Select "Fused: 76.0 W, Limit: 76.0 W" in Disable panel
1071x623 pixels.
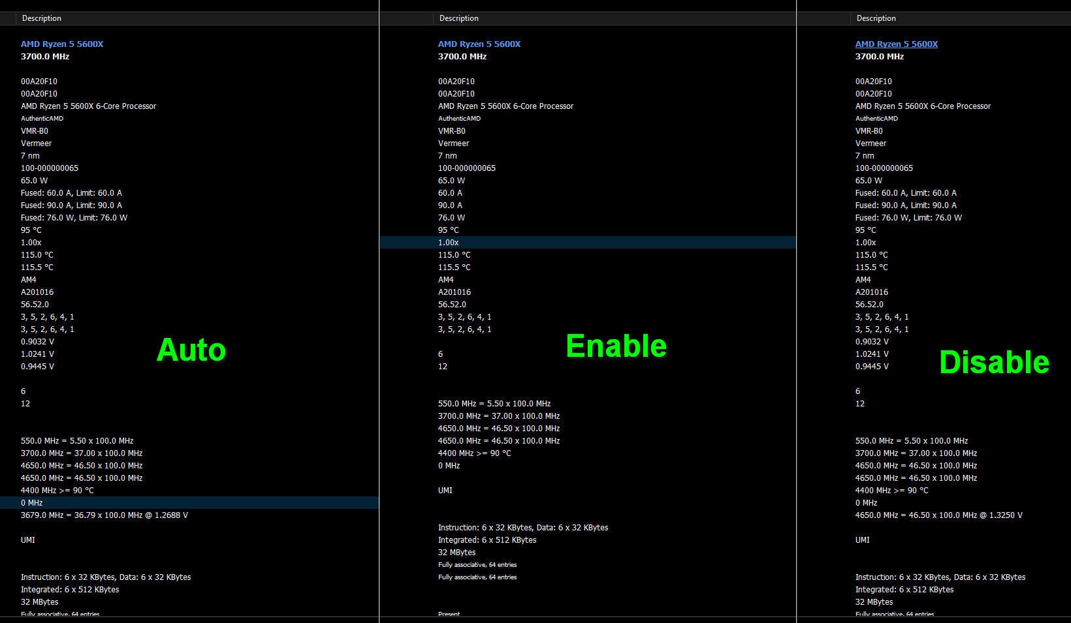click(909, 218)
